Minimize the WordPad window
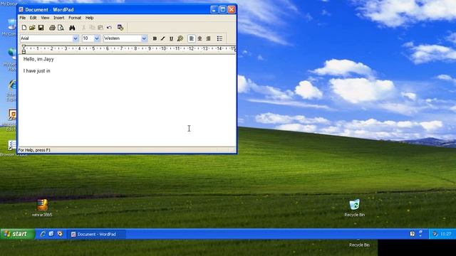Image resolution: width=456 pixels, height=256 pixels. (214, 9)
